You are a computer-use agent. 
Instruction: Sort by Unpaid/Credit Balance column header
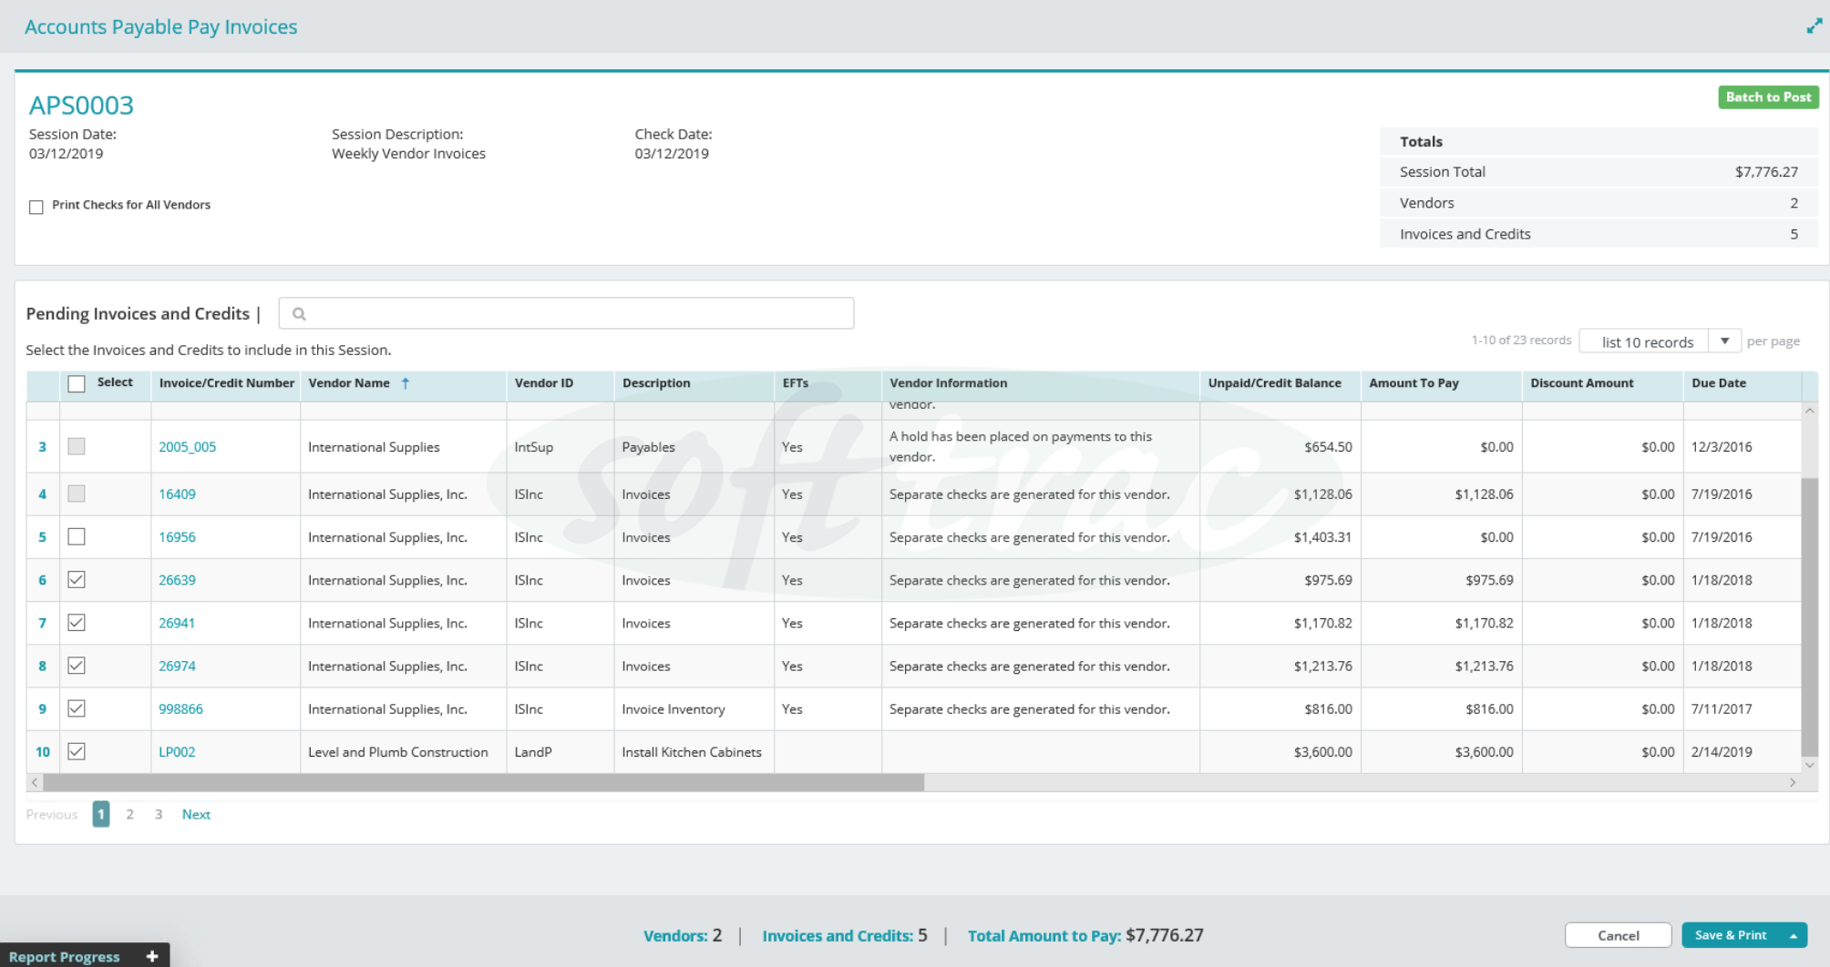pyautogui.click(x=1274, y=383)
